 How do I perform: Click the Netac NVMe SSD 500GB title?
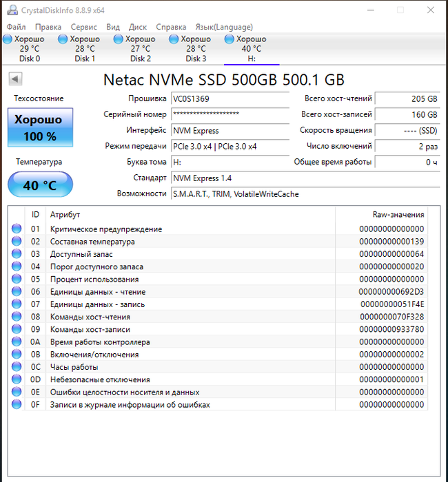pos(224,80)
